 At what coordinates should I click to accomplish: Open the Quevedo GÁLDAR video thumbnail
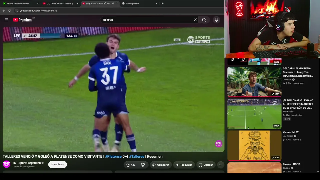[x=254, y=82]
